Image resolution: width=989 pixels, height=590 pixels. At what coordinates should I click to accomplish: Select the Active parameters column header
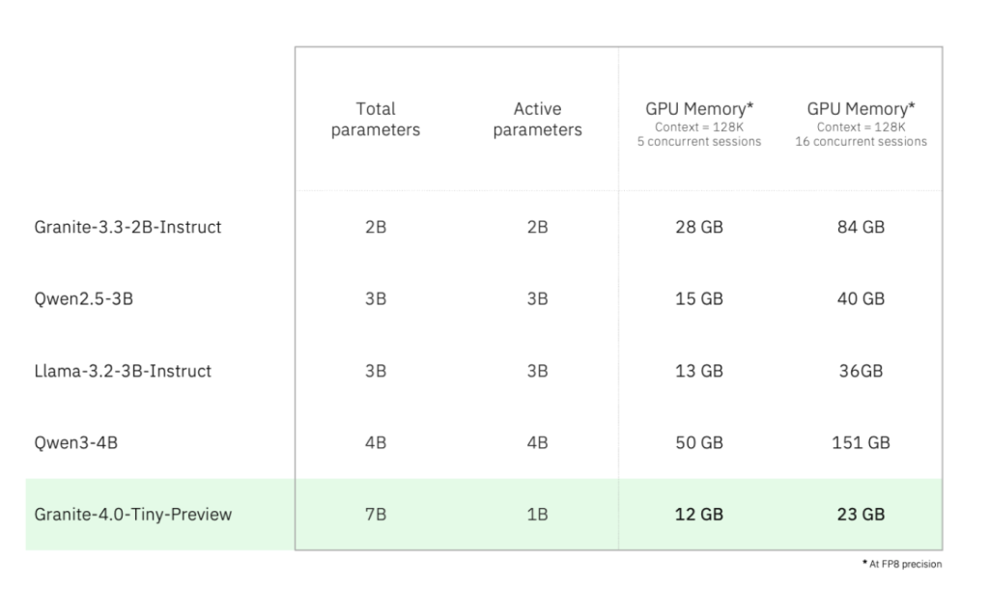pos(538,119)
